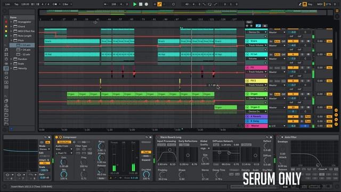The width and height of the screenshot is (341, 192).
Task: Toggle Compressor sidechain listen headphone icon
Action: click(x=74, y=142)
